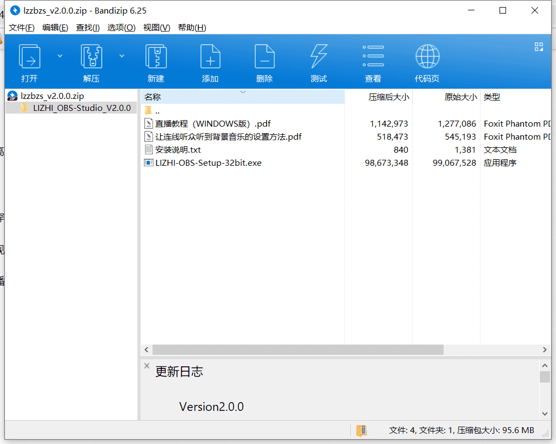This screenshot has width=556, height=444.
Task: Select lzzbzs_v2.0.0.zip in the tree
Action: pos(52,96)
